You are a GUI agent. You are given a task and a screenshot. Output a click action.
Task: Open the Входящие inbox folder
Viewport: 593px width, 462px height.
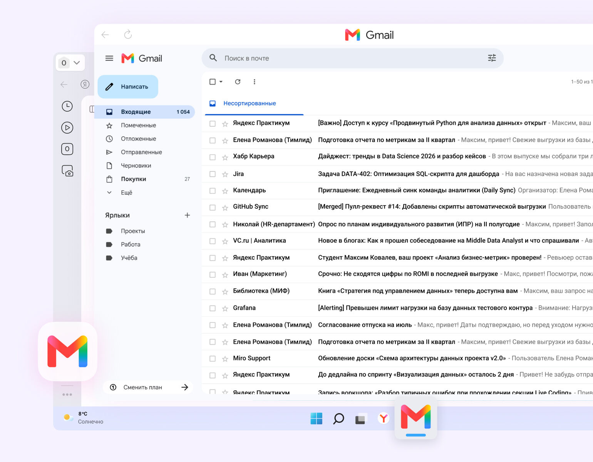coord(144,112)
